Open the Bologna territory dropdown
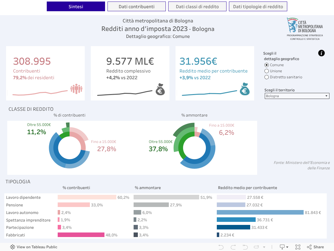334x251 pixels. tap(297, 96)
